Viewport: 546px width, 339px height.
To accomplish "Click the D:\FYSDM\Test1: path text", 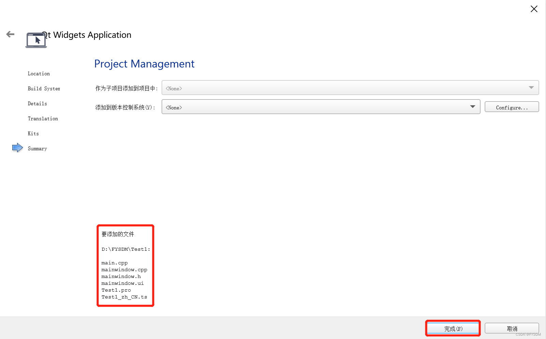I will (x=126, y=249).
